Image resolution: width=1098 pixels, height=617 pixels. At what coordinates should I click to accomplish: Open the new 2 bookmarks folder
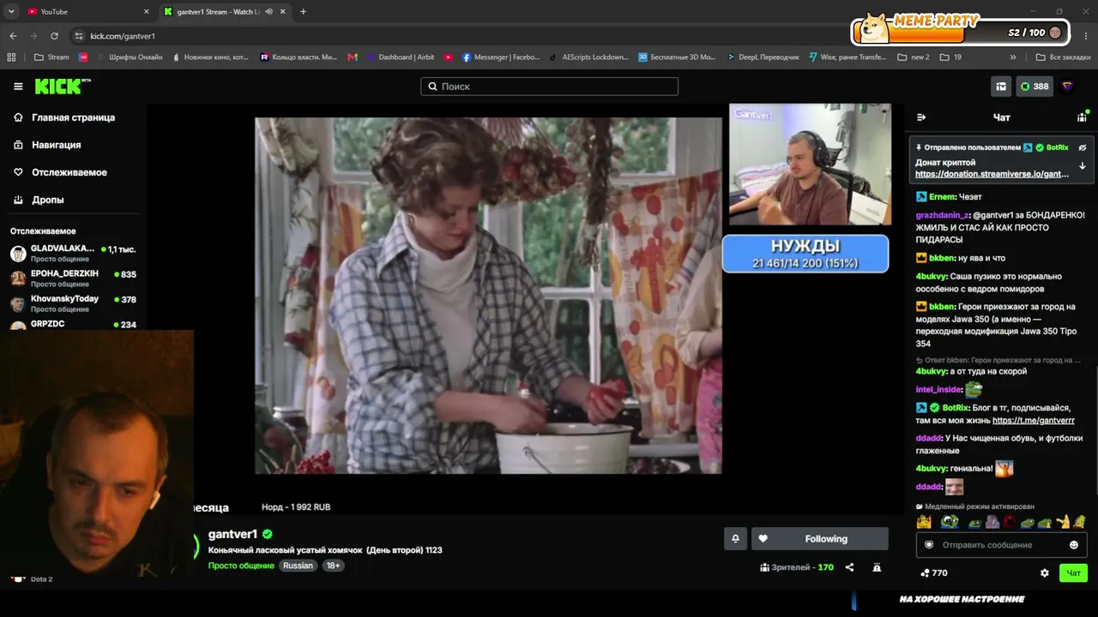pyautogui.click(x=914, y=57)
